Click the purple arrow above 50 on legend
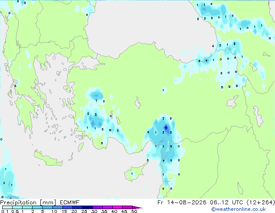The width and height of the screenshot is (275, 213). point(137,207)
